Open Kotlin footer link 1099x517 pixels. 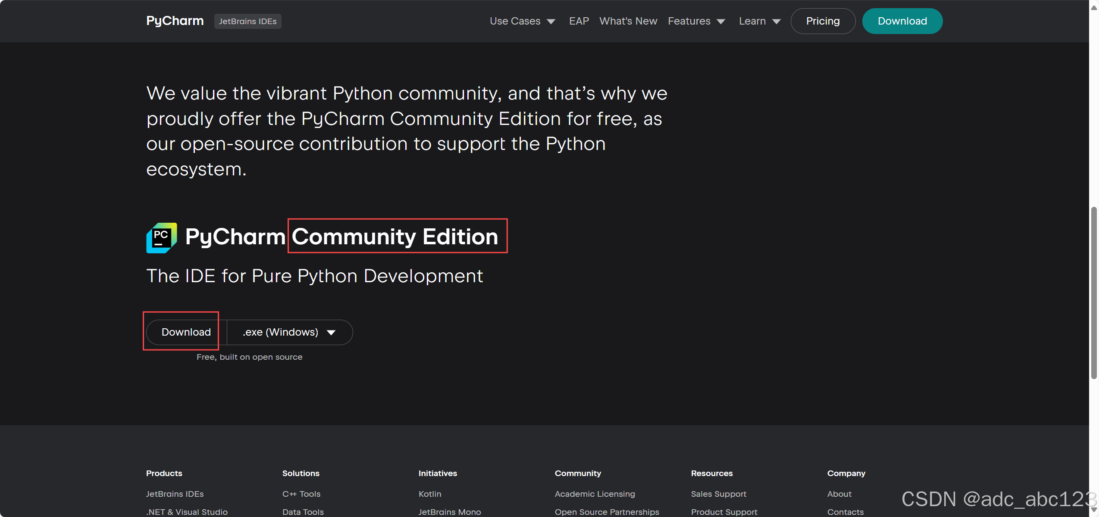tap(430, 494)
